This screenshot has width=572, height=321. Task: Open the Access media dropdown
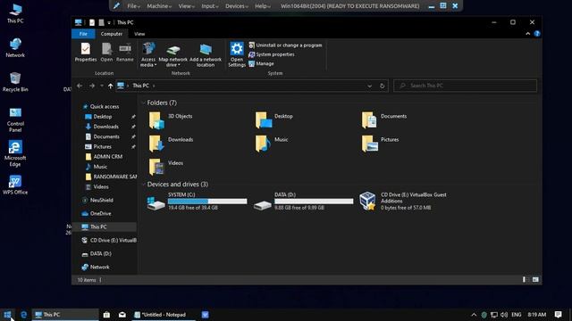pos(148,54)
